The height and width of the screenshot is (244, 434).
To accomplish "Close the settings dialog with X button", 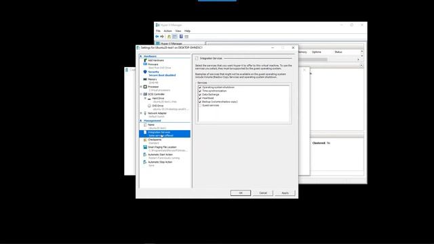I will pos(293,47).
